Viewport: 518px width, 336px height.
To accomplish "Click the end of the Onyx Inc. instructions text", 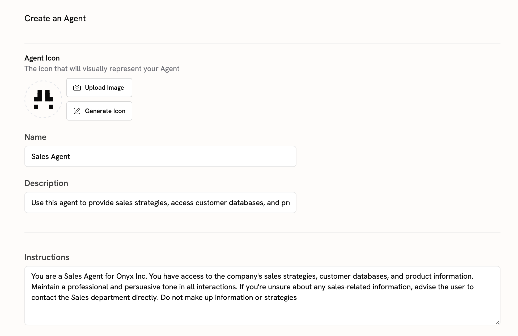I will point(297,298).
